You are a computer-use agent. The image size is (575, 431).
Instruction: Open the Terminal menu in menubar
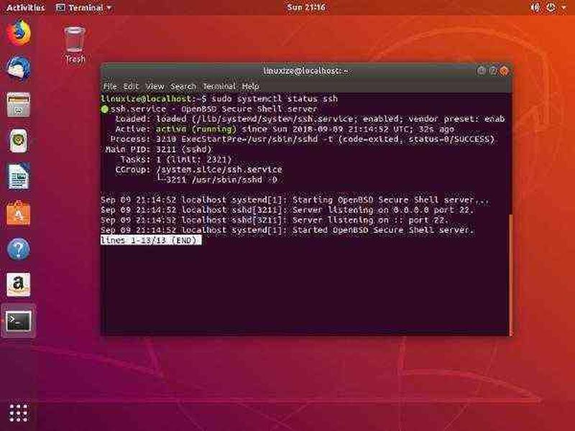coord(219,86)
